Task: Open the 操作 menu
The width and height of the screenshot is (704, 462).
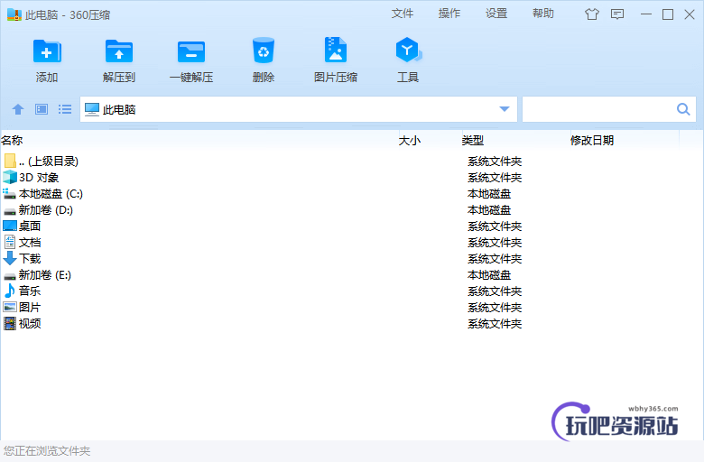Action: tap(449, 14)
